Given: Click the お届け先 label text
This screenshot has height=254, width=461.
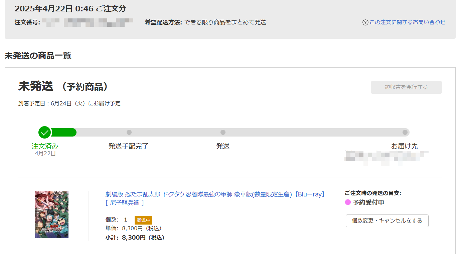Looking at the screenshot, I should 404,146.
